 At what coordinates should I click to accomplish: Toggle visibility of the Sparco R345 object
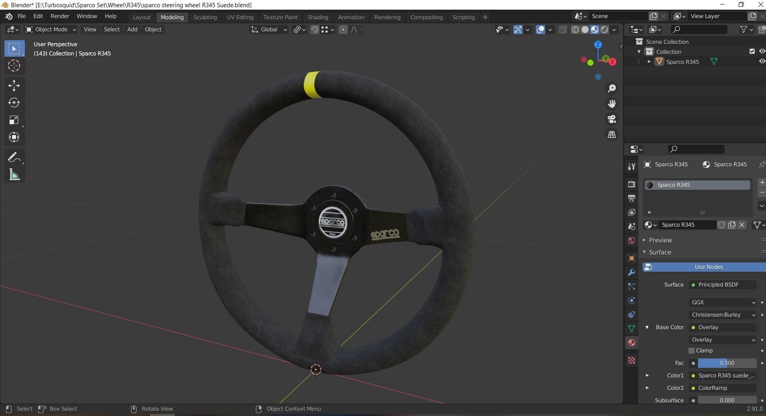762,61
